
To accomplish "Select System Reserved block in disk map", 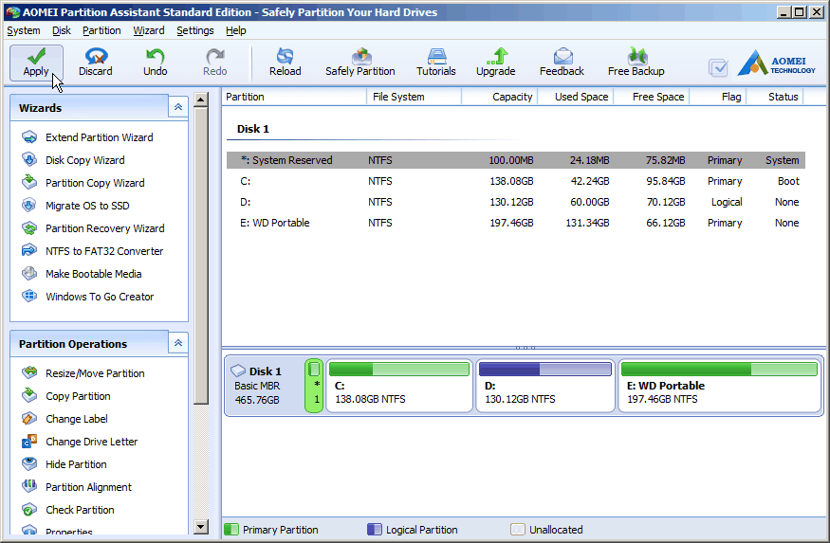I will (x=314, y=386).
